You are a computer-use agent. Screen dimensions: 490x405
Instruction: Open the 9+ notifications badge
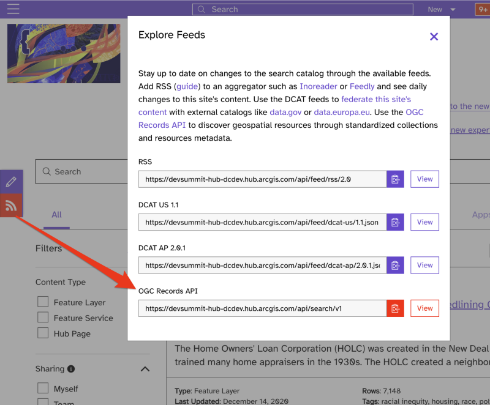click(482, 9)
